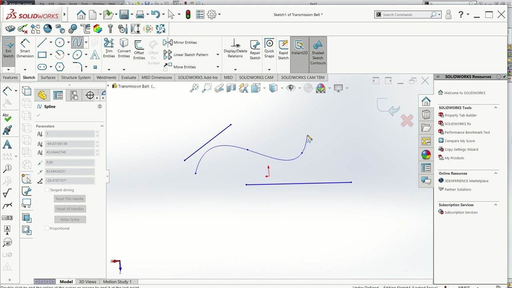Collapse Subscription Services section
512x288 pixels.
tap(496, 205)
